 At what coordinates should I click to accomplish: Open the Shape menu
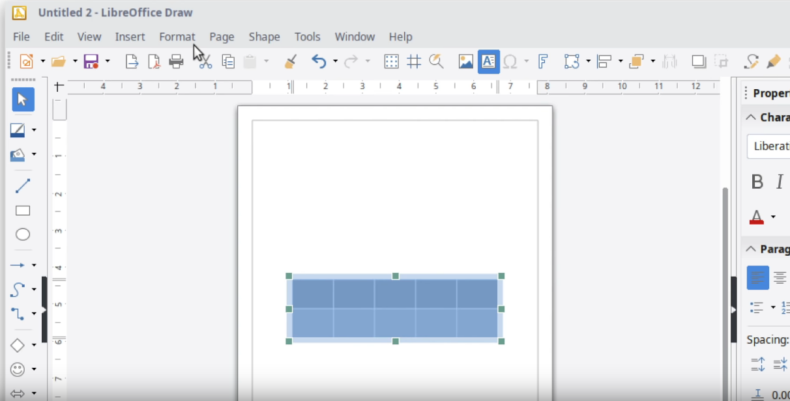click(x=264, y=36)
